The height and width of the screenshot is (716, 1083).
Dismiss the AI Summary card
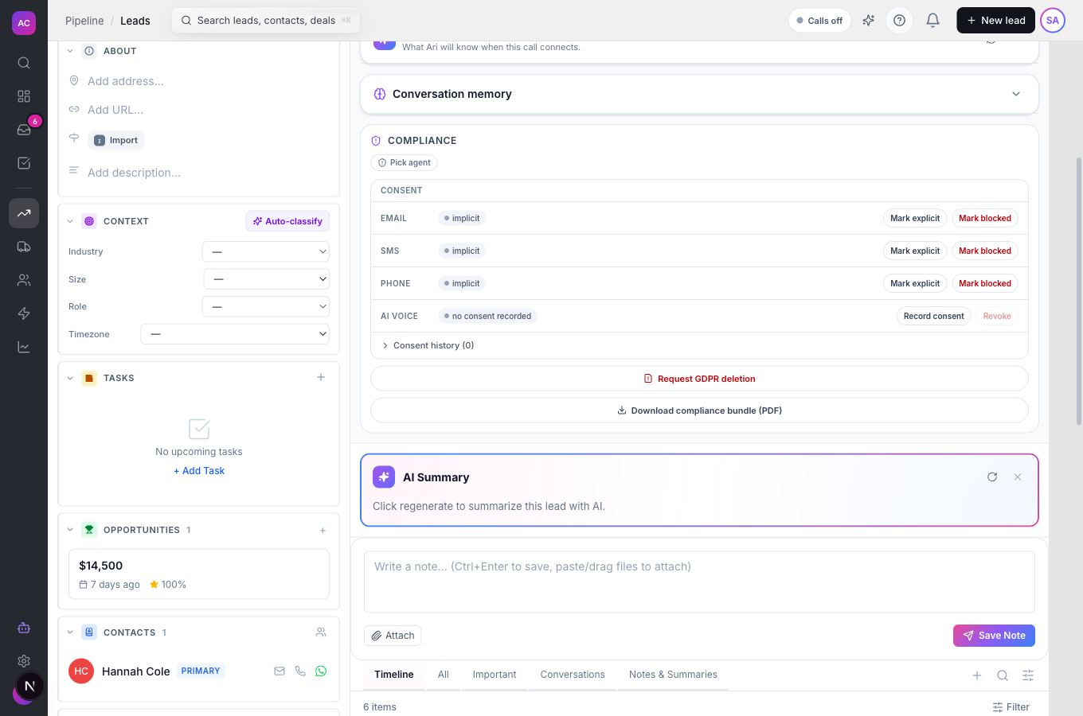click(1018, 477)
